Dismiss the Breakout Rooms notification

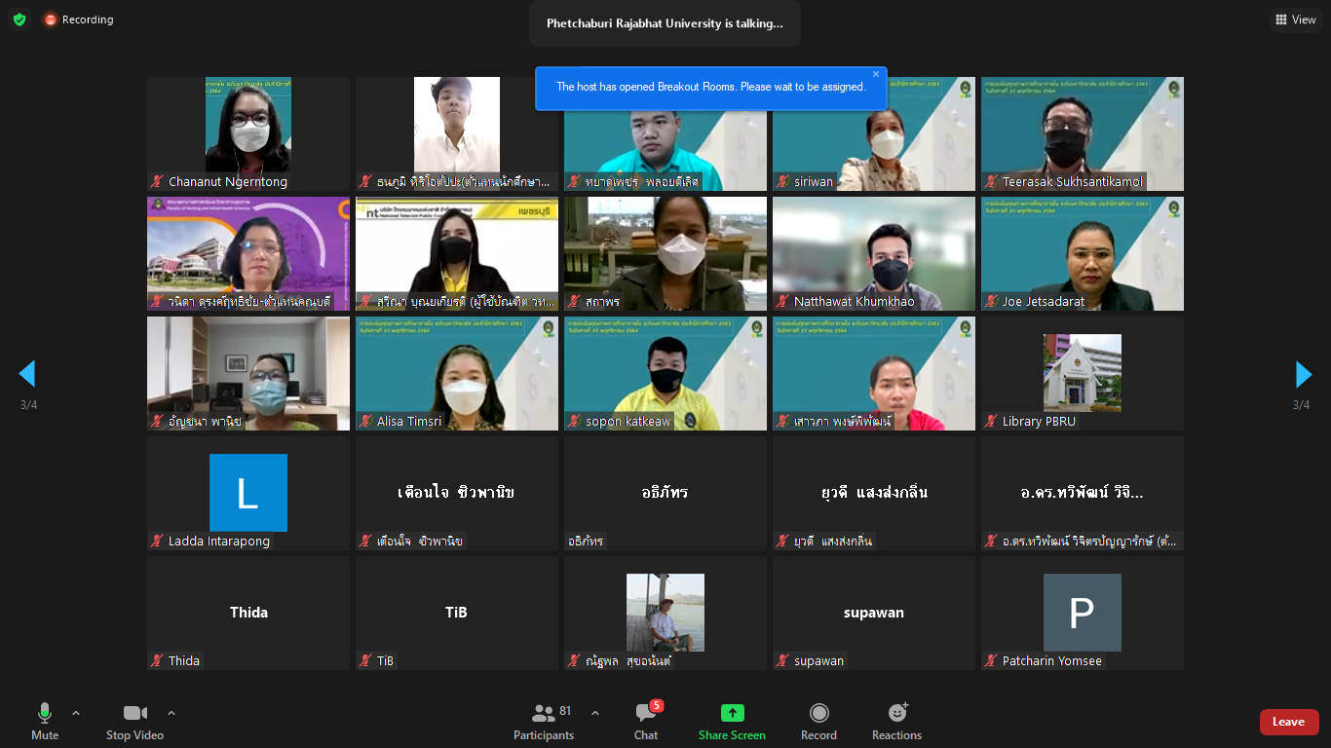pos(875,74)
